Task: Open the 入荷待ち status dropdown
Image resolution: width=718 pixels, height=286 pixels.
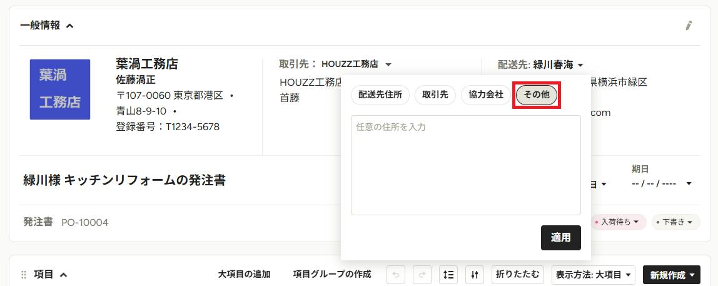Action: point(619,222)
